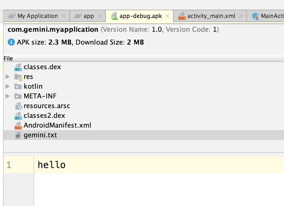Click the Gradle elephant icon on app tab
Screen dimensions: 284x206
[78, 16]
